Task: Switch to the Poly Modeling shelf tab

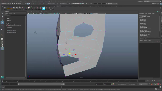Action: [x=17, y=6]
